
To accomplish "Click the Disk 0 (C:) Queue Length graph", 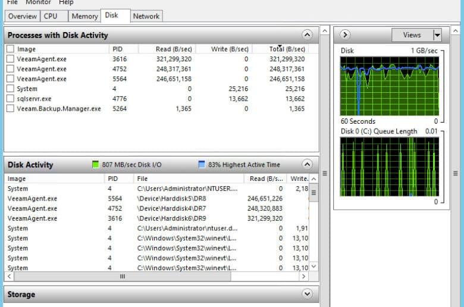I will tap(390, 167).
